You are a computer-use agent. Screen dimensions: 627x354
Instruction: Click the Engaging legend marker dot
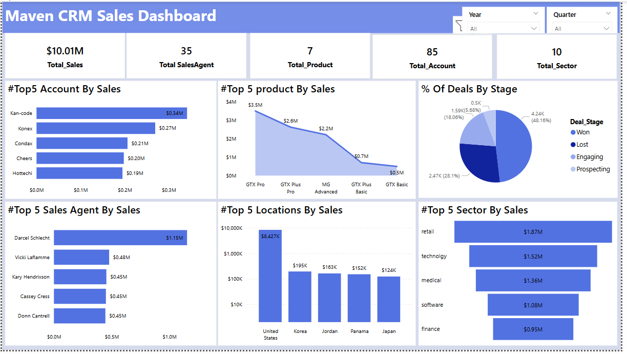573,157
